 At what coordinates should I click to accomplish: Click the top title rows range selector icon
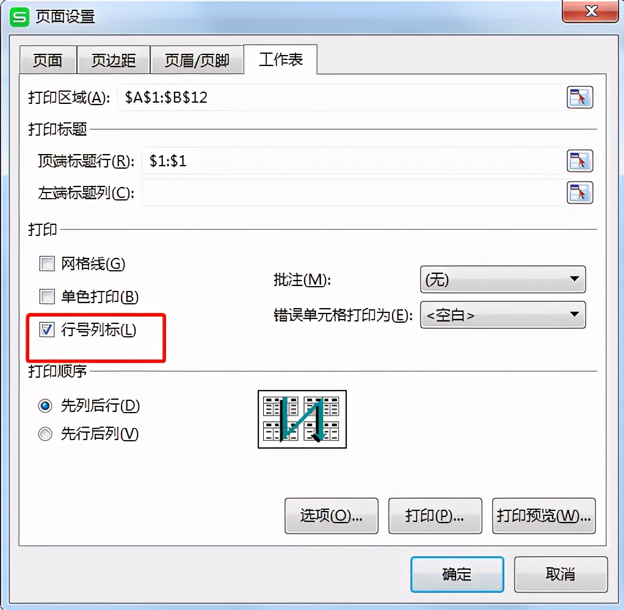[x=580, y=161]
